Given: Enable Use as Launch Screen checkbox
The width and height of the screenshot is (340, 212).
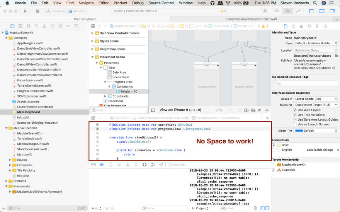Looking at the screenshot, I should point(295,124).
